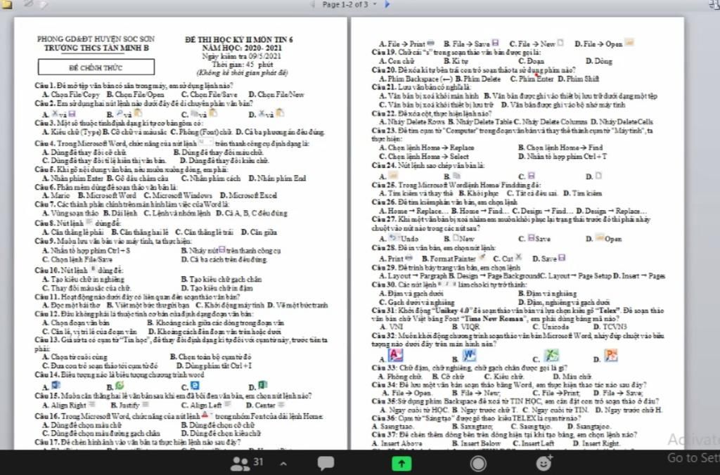Click the PowerPoint icon in Câu 32 option D
720x475 pixels.
[611, 355]
